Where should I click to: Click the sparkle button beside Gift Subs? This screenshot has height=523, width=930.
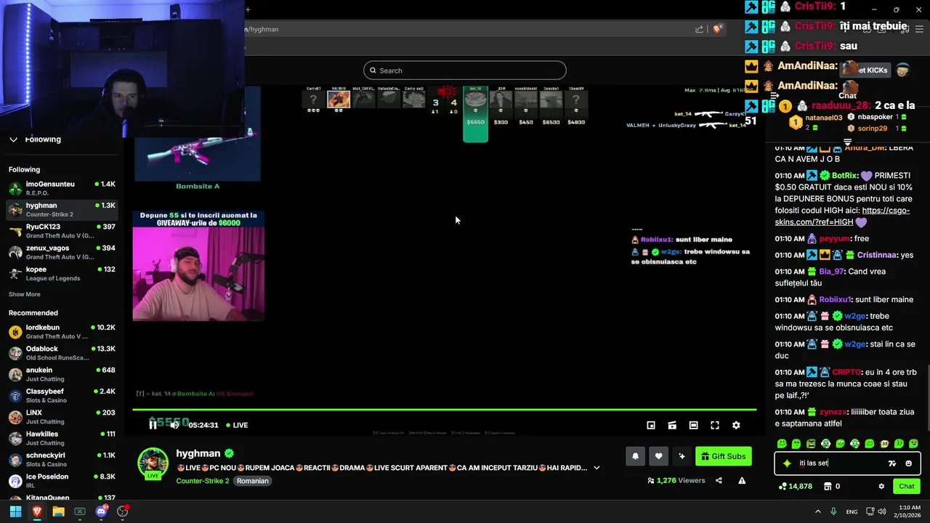[x=682, y=456]
